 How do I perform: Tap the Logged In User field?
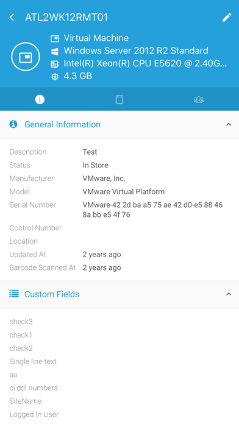34,414
